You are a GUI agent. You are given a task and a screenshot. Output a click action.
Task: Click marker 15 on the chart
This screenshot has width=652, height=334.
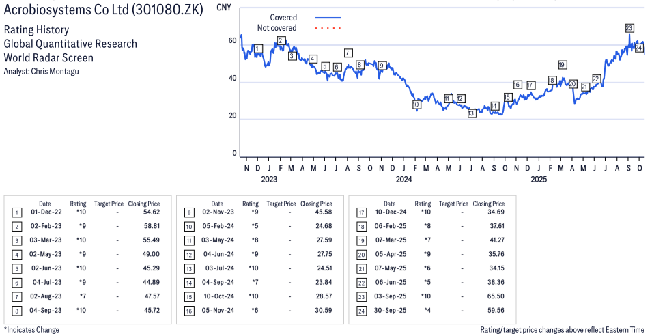pyautogui.click(x=507, y=97)
